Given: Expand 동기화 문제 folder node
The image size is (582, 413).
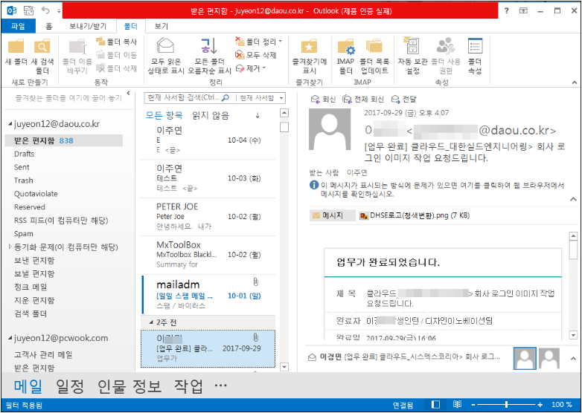Looking at the screenshot, I should (10, 247).
